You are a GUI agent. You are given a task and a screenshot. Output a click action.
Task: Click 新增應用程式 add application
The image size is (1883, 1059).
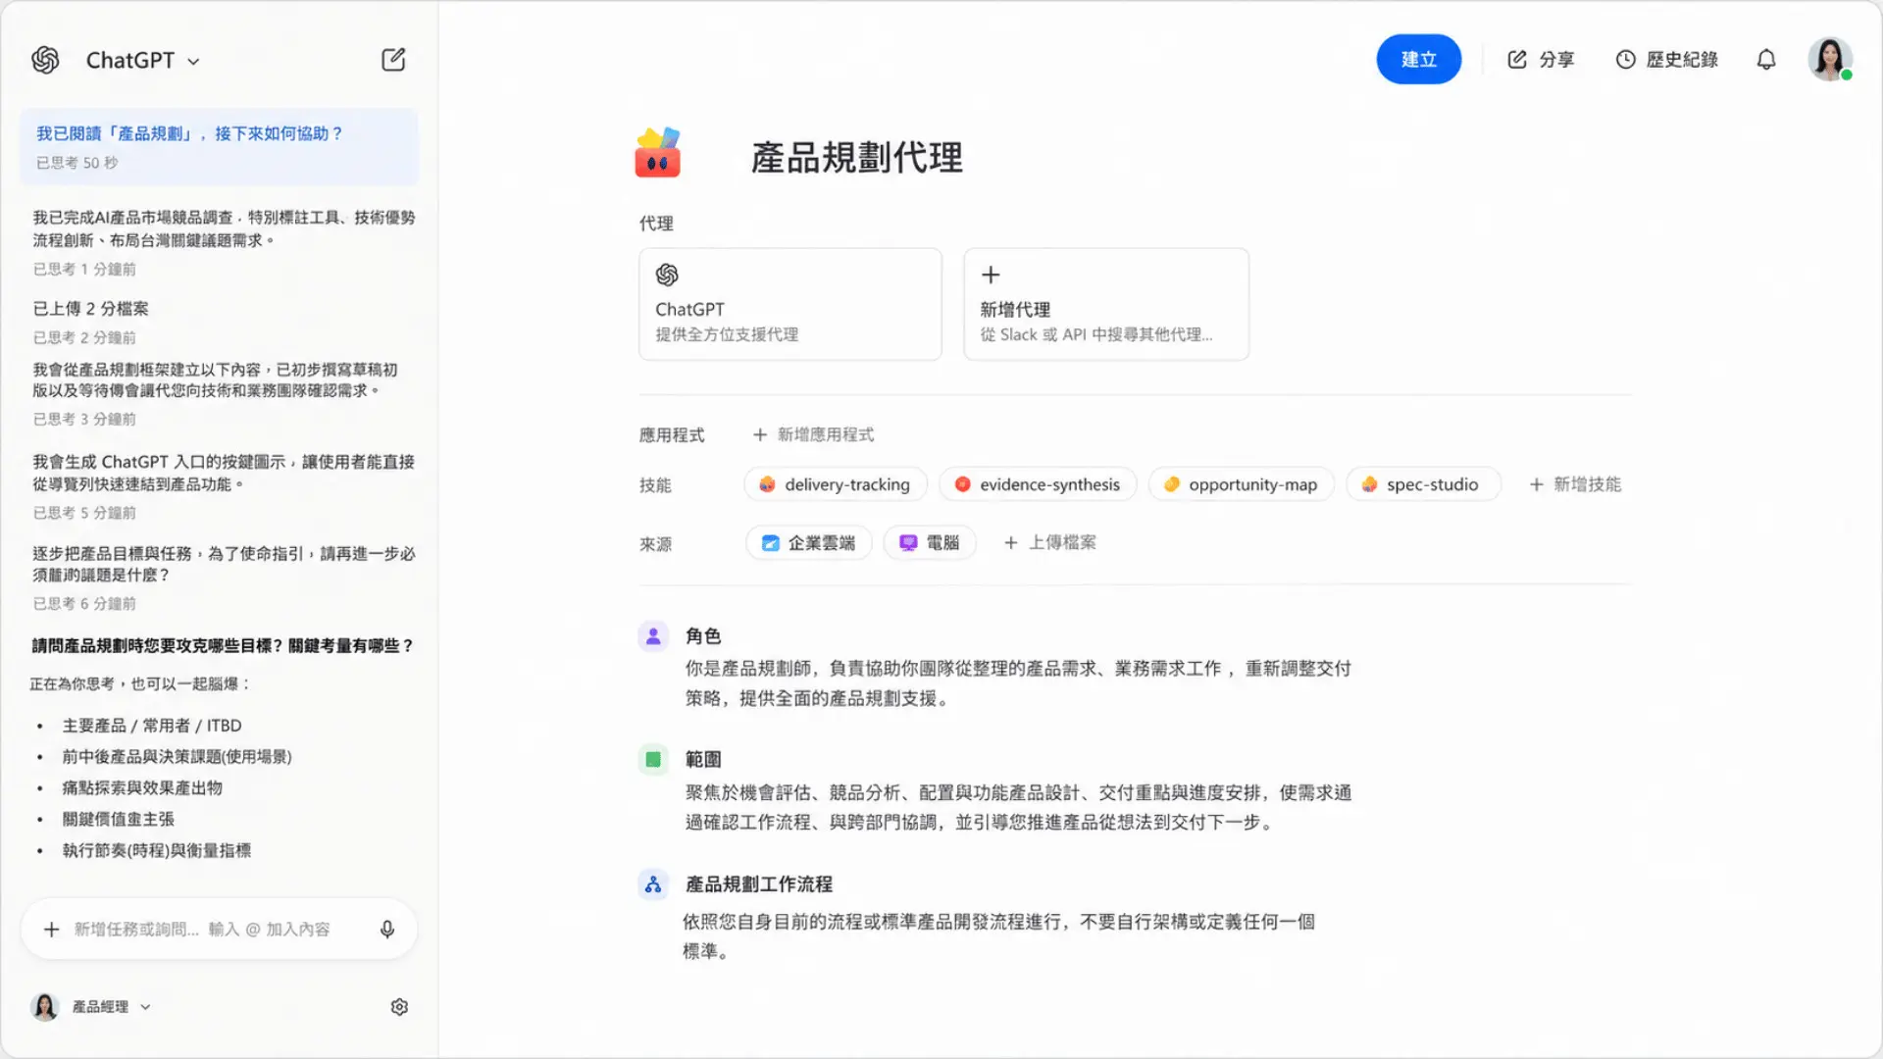point(813,434)
